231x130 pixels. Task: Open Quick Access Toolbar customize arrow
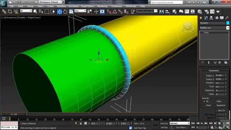pos(64,2)
